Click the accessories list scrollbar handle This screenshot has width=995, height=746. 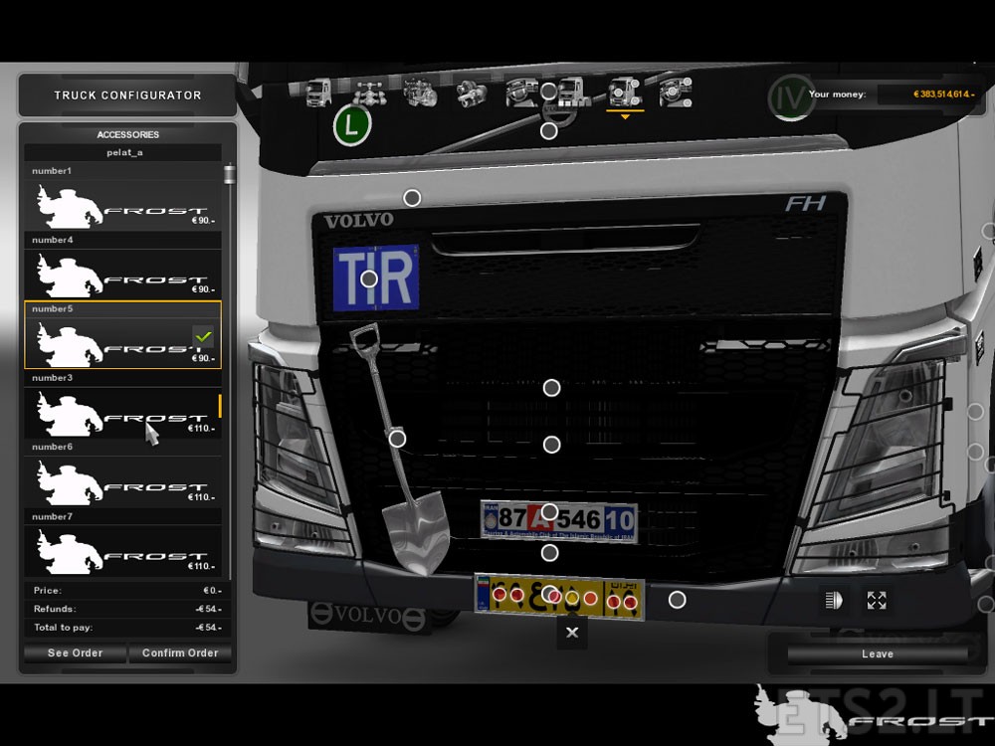[x=229, y=174]
